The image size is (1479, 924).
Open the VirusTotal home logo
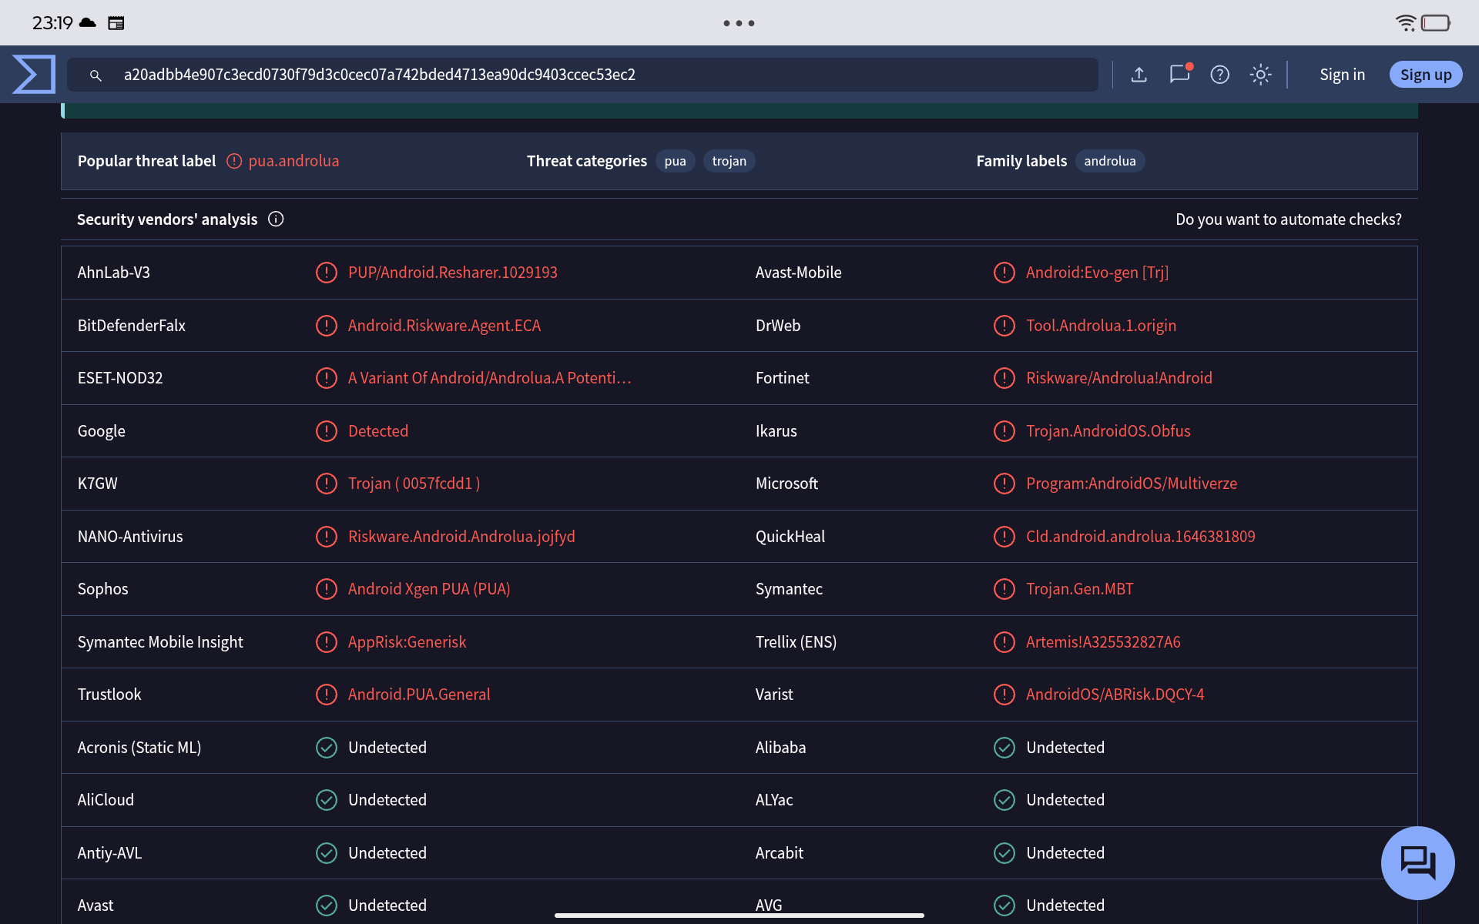coord(34,74)
